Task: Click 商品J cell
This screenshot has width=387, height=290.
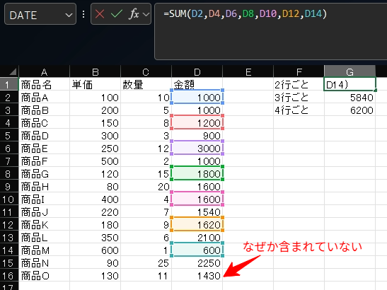Action: click(x=44, y=212)
